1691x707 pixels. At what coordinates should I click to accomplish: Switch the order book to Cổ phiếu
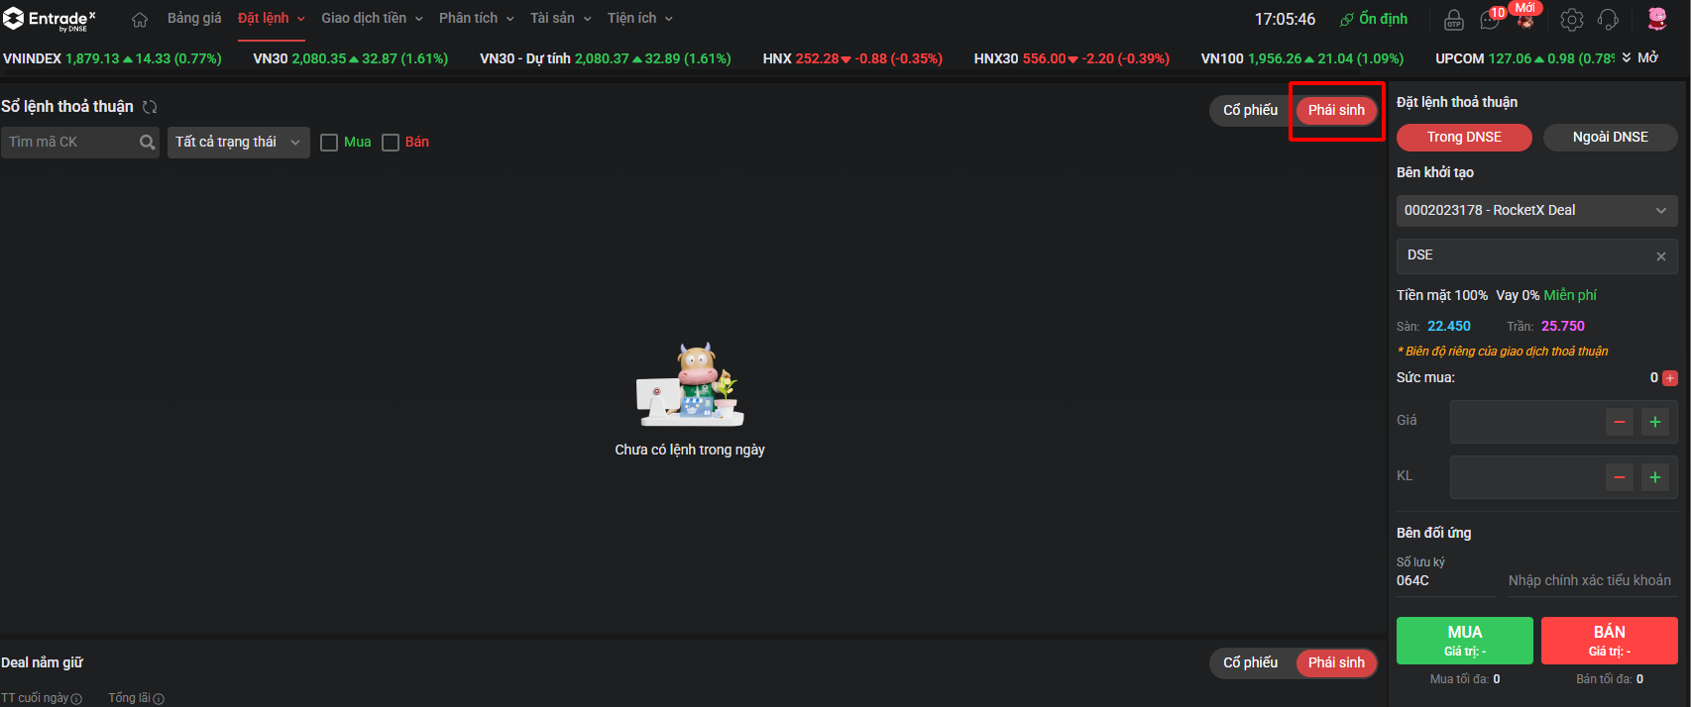click(x=1250, y=110)
